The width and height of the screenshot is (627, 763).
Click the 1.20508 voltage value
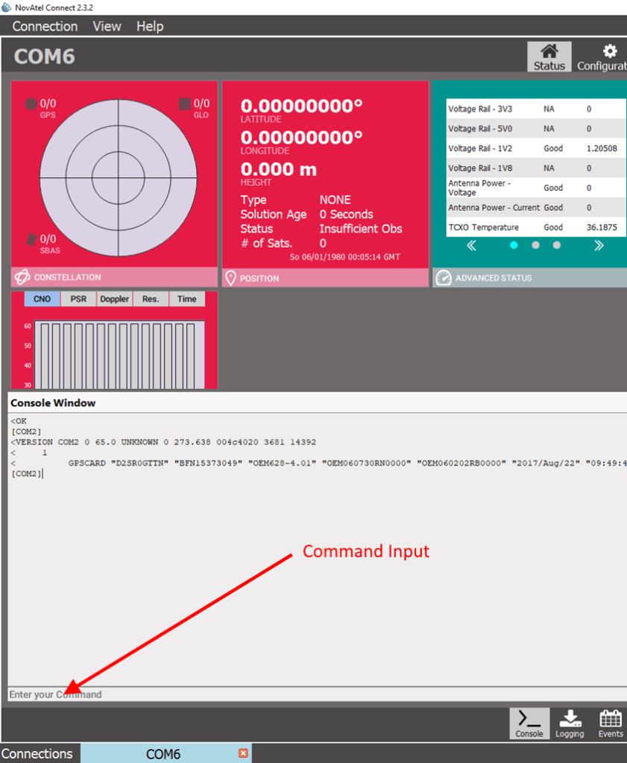pos(602,148)
